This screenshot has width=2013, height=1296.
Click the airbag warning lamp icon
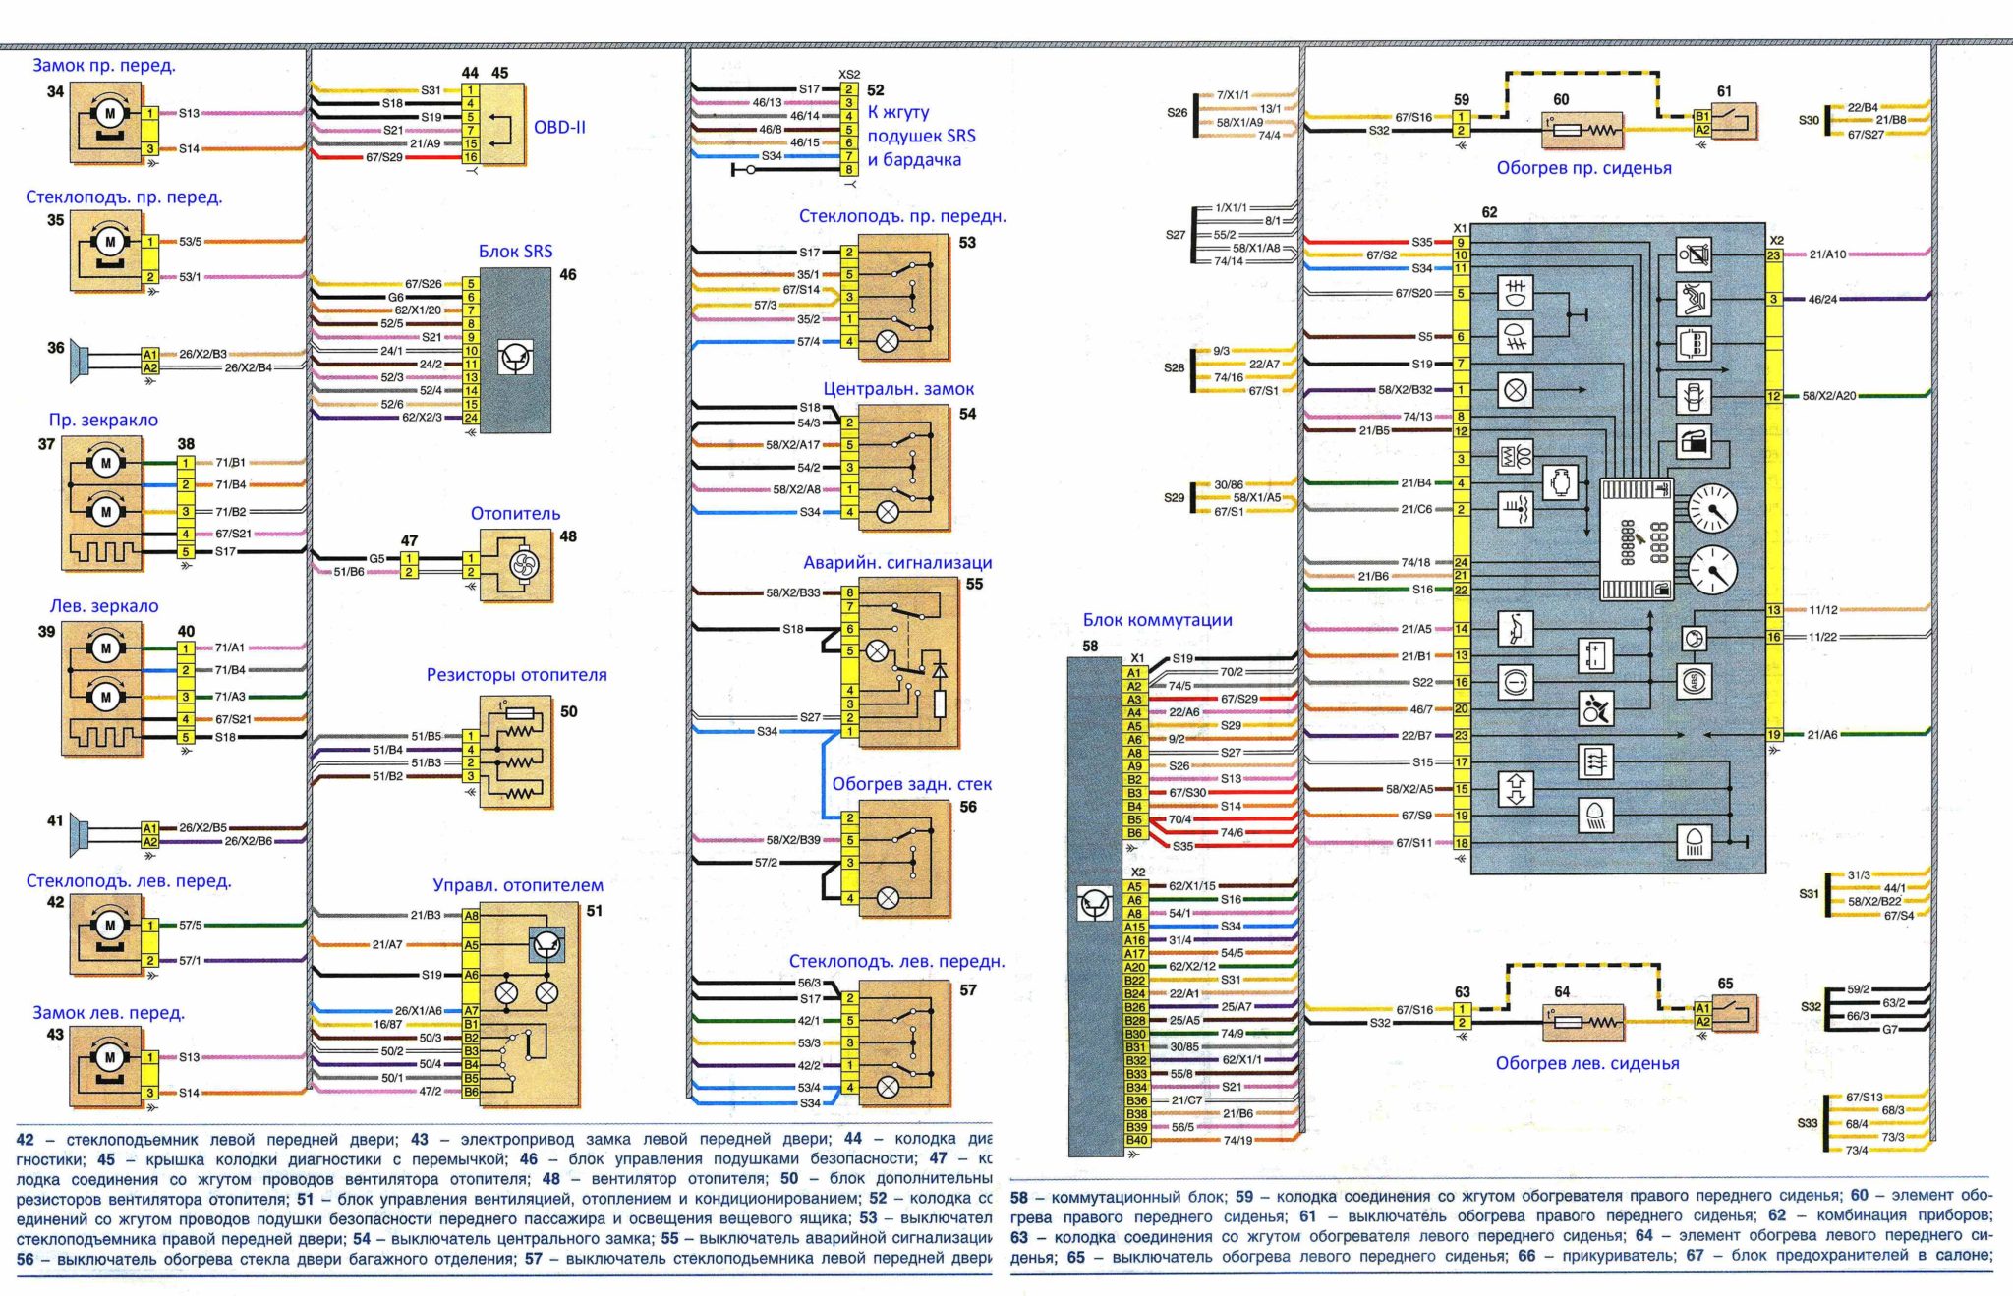point(1594,707)
